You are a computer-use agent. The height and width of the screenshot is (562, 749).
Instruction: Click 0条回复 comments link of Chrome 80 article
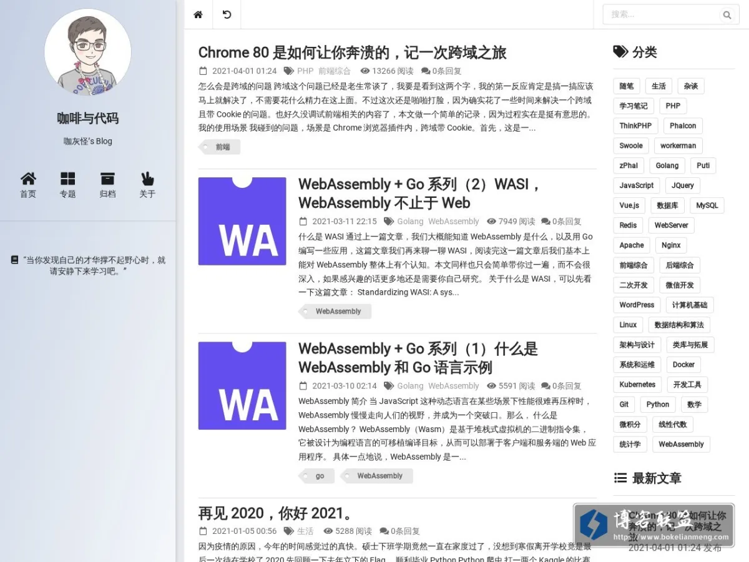click(x=441, y=71)
